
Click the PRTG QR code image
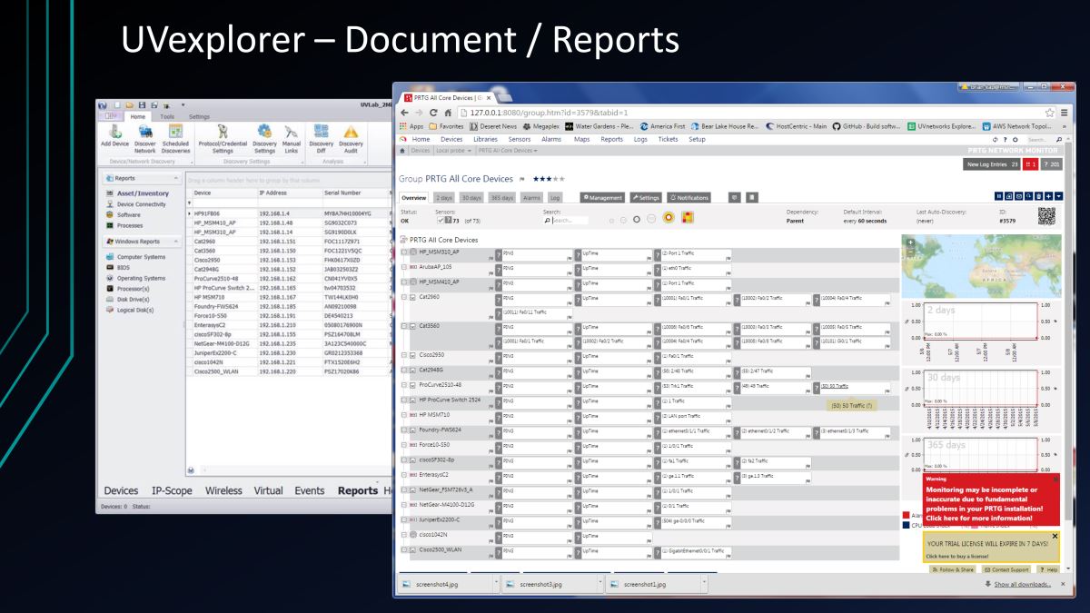pos(1047,215)
